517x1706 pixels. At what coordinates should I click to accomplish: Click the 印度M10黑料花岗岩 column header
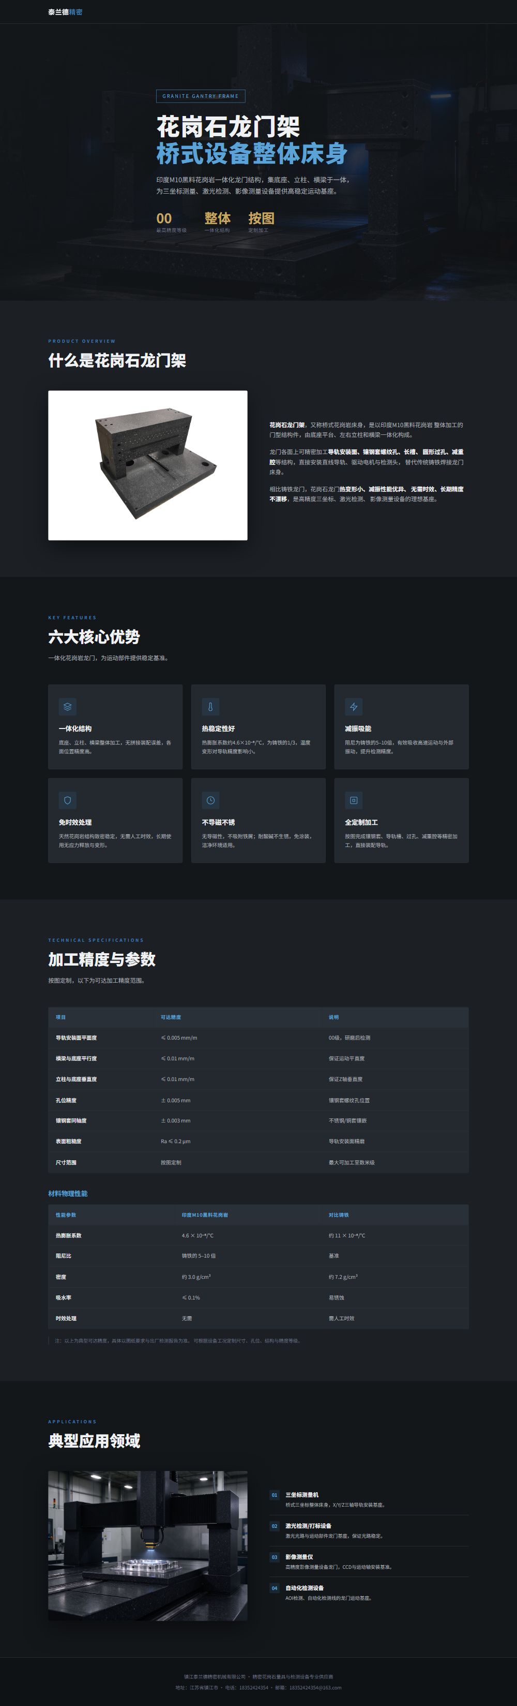point(205,1215)
